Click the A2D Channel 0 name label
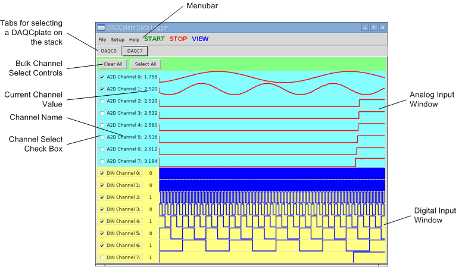The image size is (459, 267). coord(124,77)
